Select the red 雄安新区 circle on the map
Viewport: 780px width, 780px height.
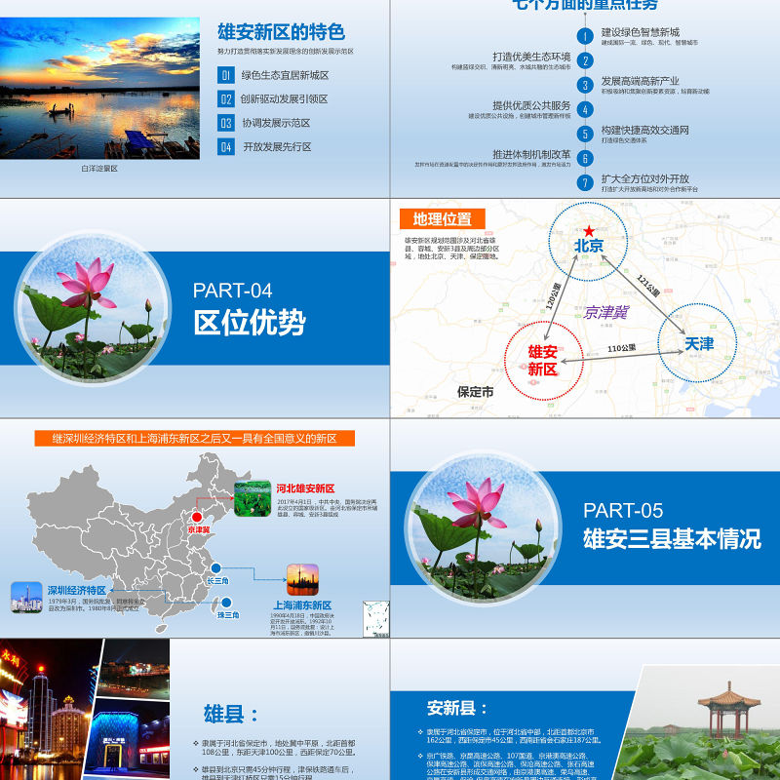[543, 360]
